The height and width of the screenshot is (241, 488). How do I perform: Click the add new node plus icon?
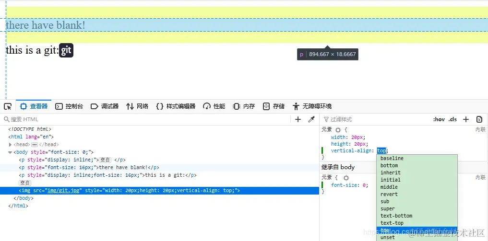pyautogui.click(x=298, y=119)
